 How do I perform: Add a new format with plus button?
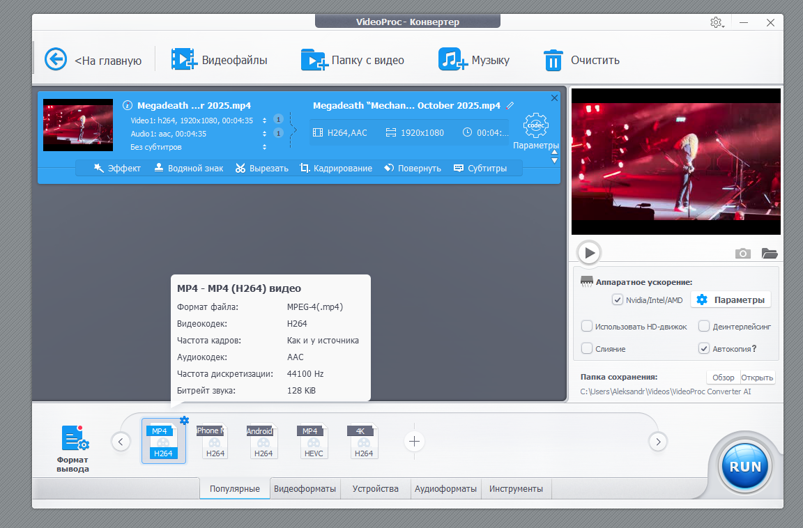point(414,442)
